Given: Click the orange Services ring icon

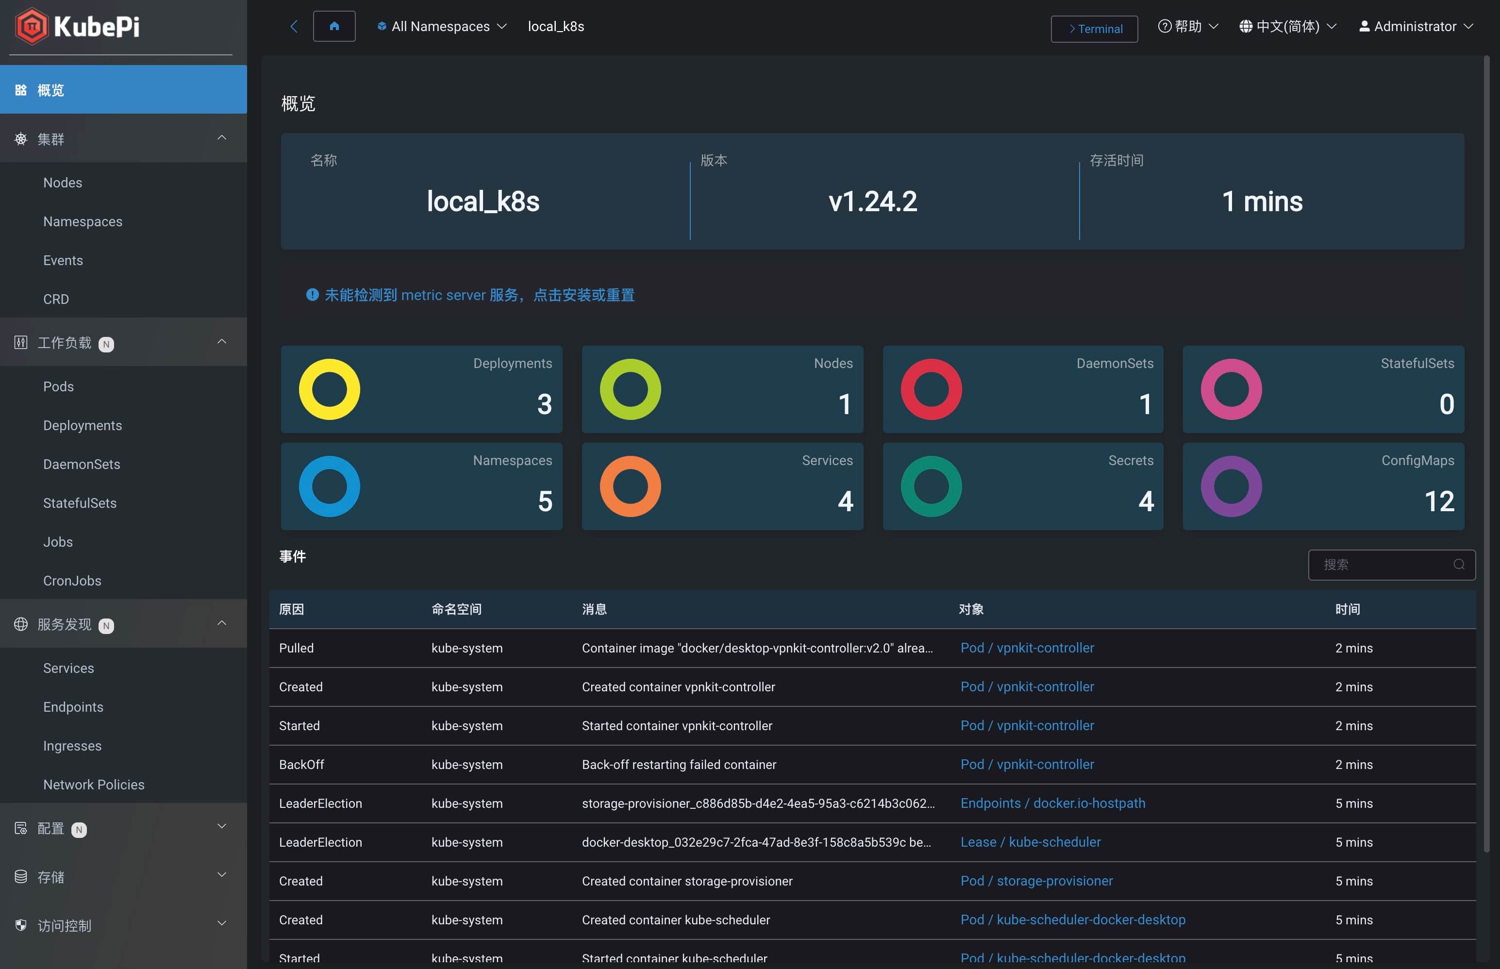Looking at the screenshot, I should (x=630, y=486).
